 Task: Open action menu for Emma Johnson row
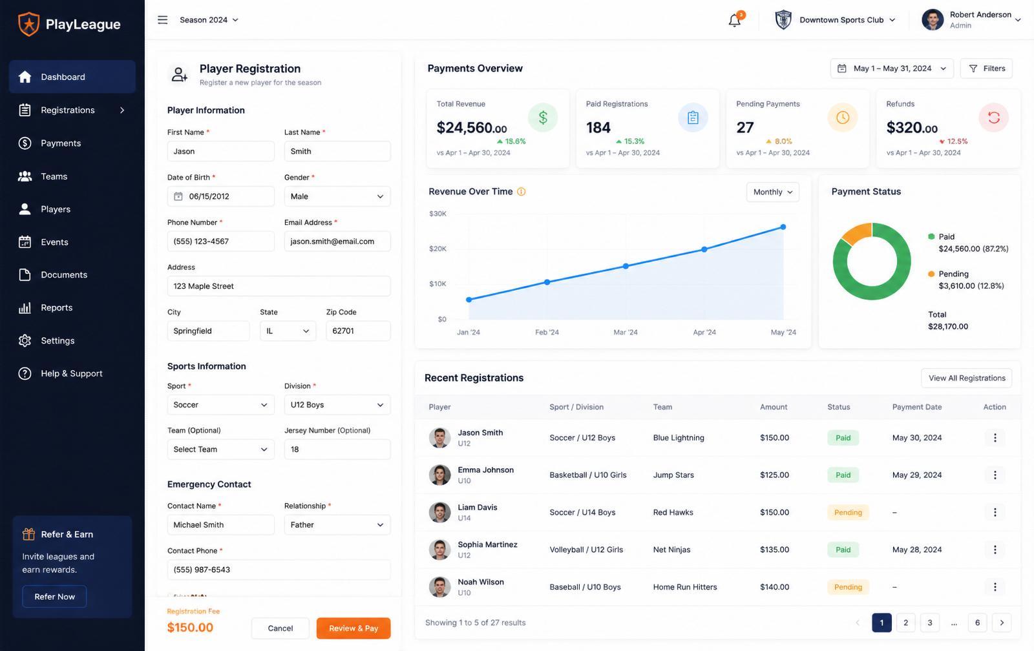click(995, 475)
